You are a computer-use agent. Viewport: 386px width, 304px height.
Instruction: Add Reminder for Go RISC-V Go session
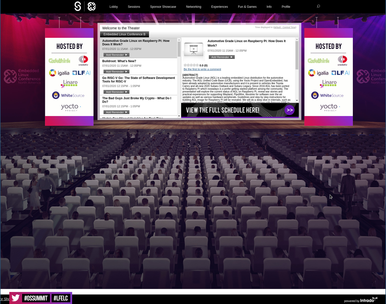coord(116,92)
